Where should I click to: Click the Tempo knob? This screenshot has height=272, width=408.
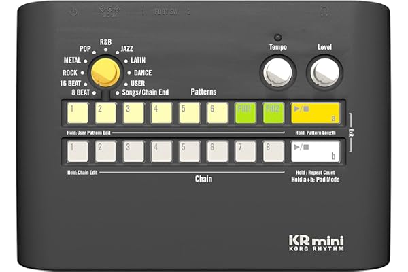(278, 71)
